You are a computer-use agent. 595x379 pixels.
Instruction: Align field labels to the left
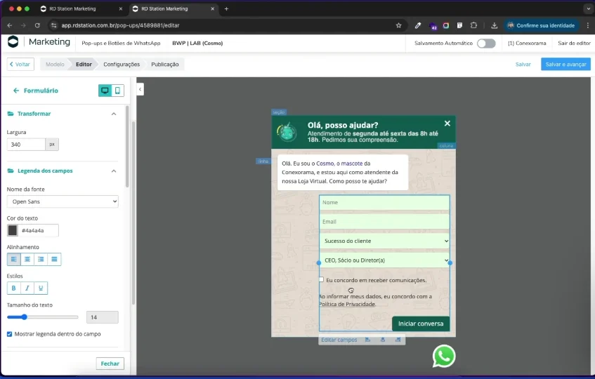pos(13,259)
